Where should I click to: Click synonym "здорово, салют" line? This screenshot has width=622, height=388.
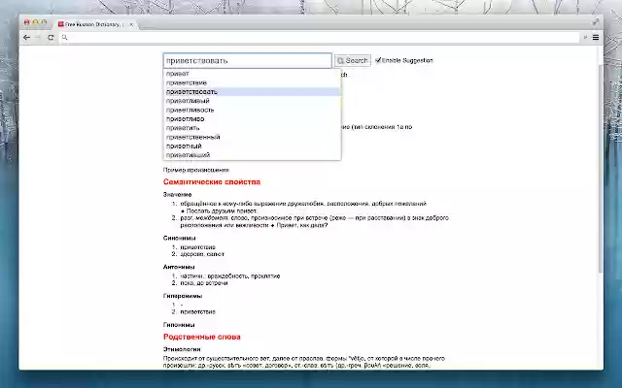tap(202, 254)
